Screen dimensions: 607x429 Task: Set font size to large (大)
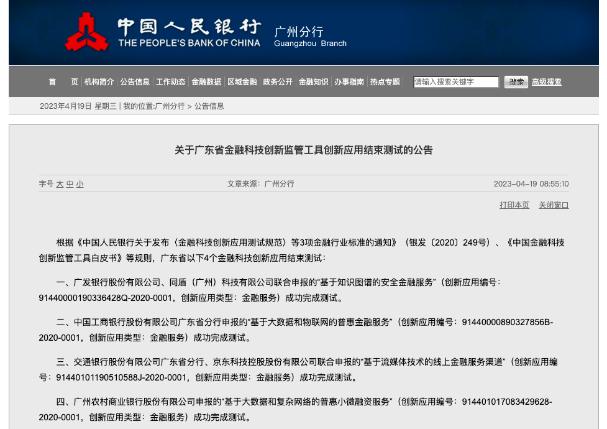pyautogui.click(x=60, y=184)
